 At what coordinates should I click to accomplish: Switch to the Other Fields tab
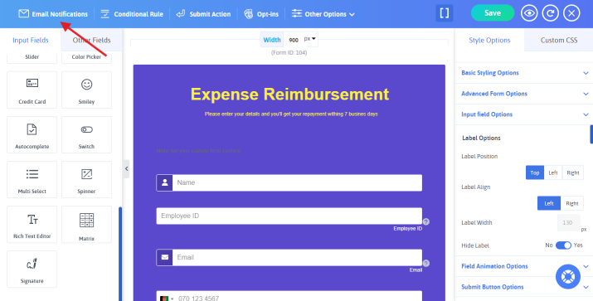pos(91,40)
